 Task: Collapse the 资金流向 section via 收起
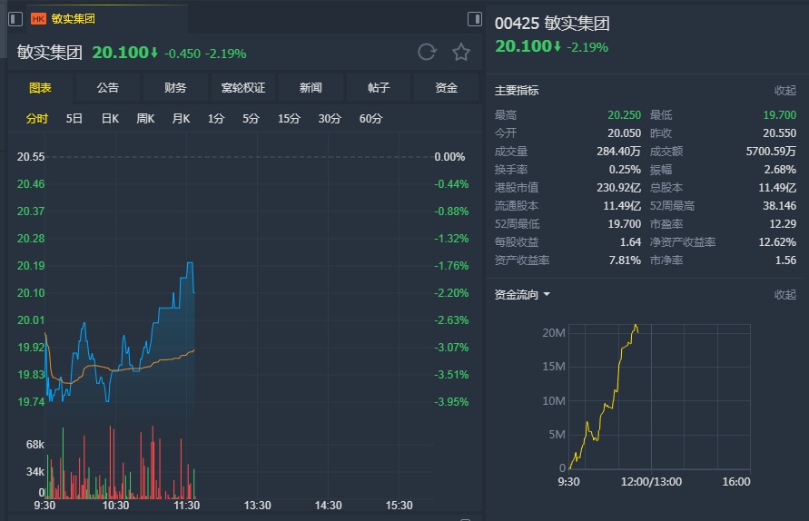(785, 295)
